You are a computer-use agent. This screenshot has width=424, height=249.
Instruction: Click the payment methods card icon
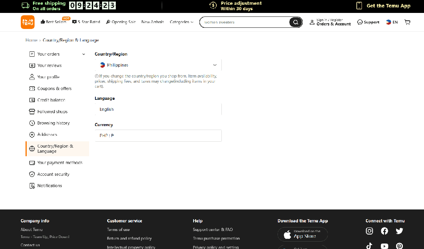pyautogui.click(x=32, y=163)
